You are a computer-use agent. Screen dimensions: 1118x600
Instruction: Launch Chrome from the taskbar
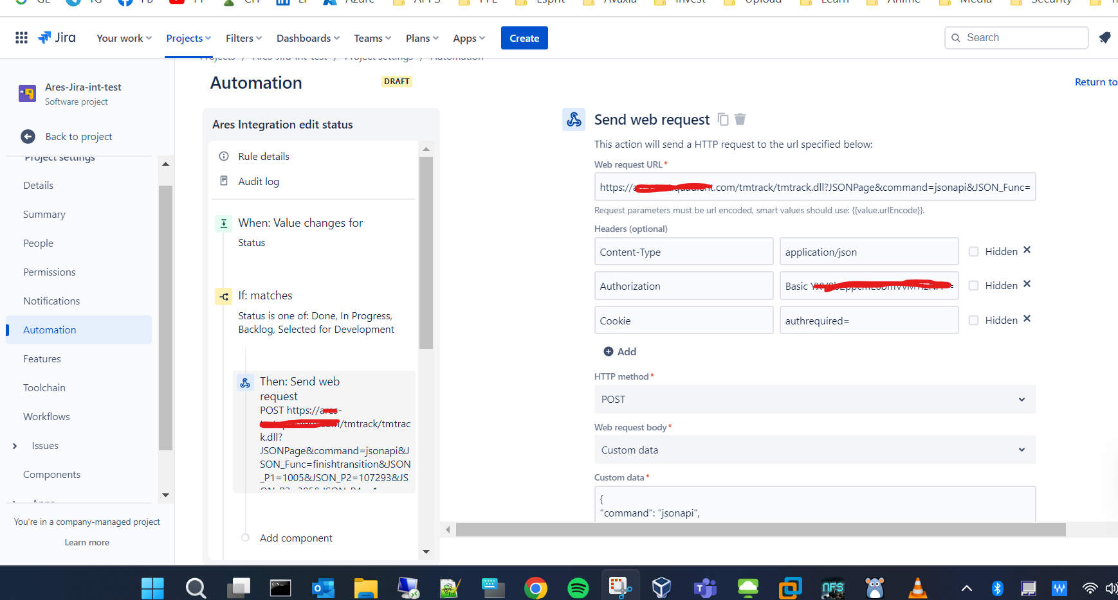(x=535, y=587)
